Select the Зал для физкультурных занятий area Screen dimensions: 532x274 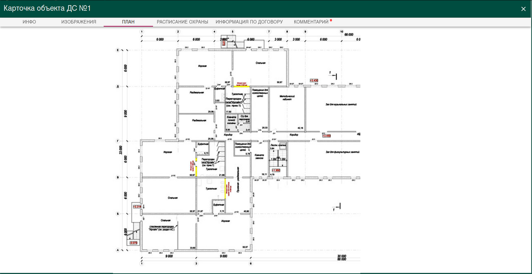[x=341, y=152]
